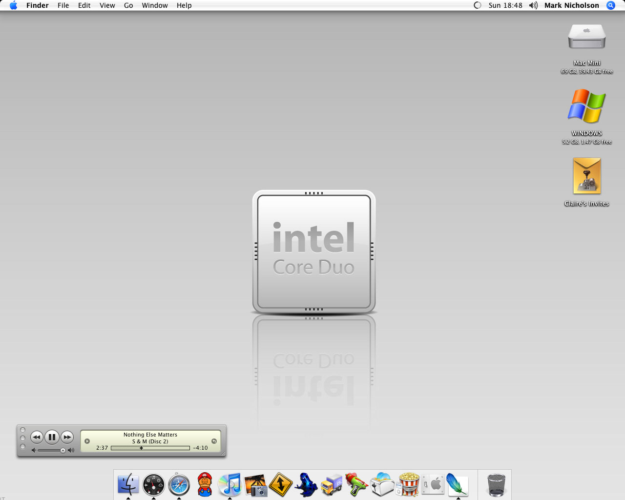Screen dimensions: 625x500
Task: Open iTunes from the Dock
Action: pyautogui.click(x=230, y=484)
